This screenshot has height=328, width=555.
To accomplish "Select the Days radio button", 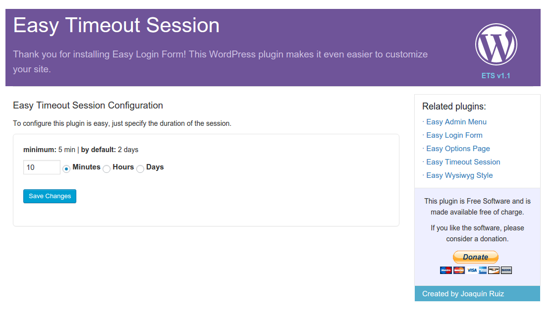I will 140,169.
